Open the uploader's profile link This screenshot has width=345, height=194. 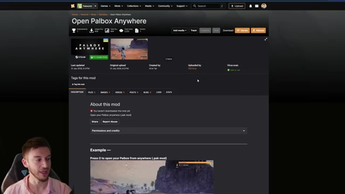tap(192, 68)
